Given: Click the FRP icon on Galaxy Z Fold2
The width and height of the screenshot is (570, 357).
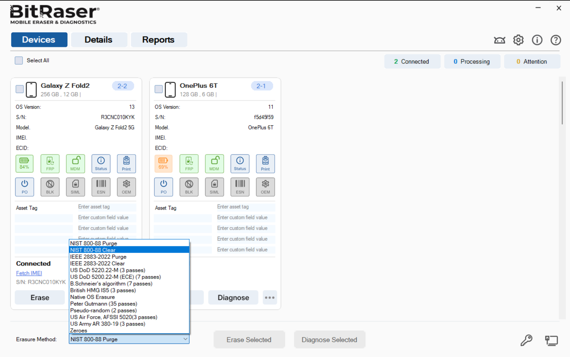Looking at the screenshot, I should 50,164.
